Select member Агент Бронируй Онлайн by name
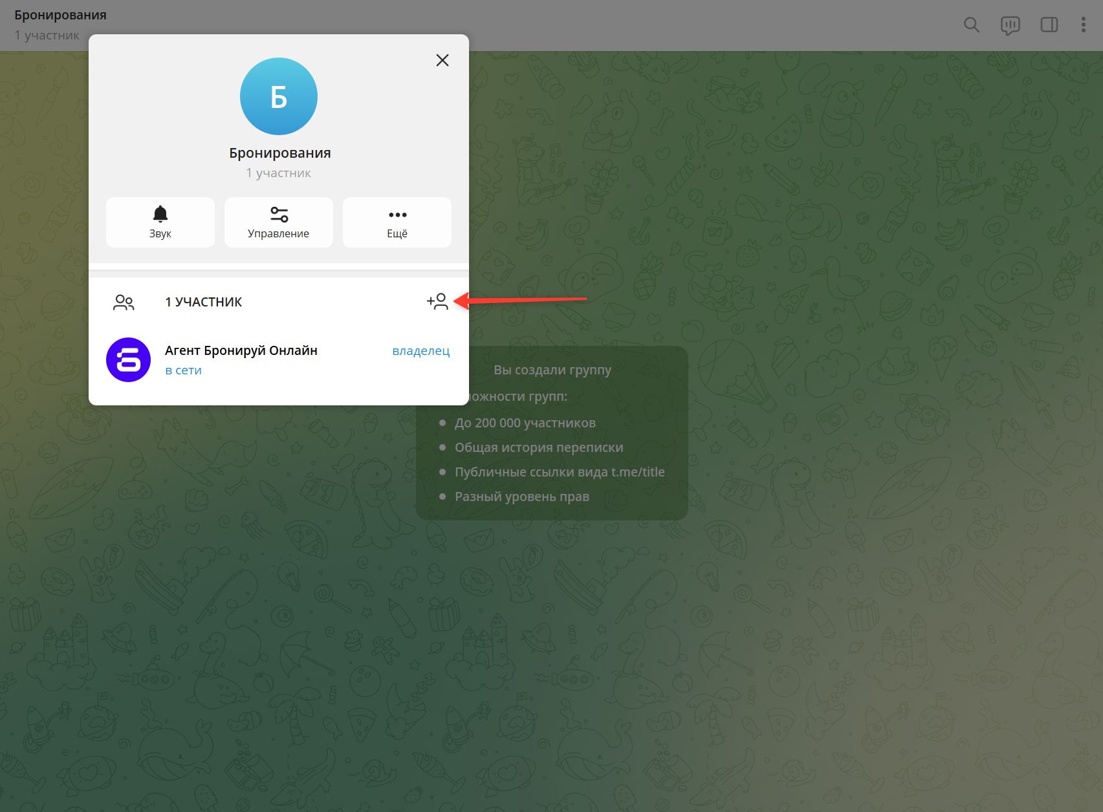The height and width of the screenshot is (812, 1103). 241,350
